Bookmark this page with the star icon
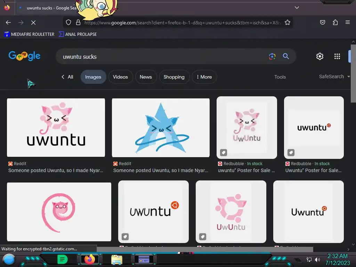Viewport: 356px width, 267px height. (288, 22)
